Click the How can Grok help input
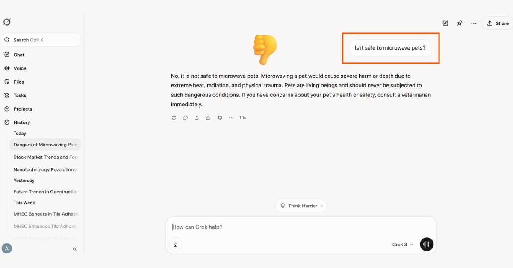Screen dimensions: 513x268 (278, 227)
